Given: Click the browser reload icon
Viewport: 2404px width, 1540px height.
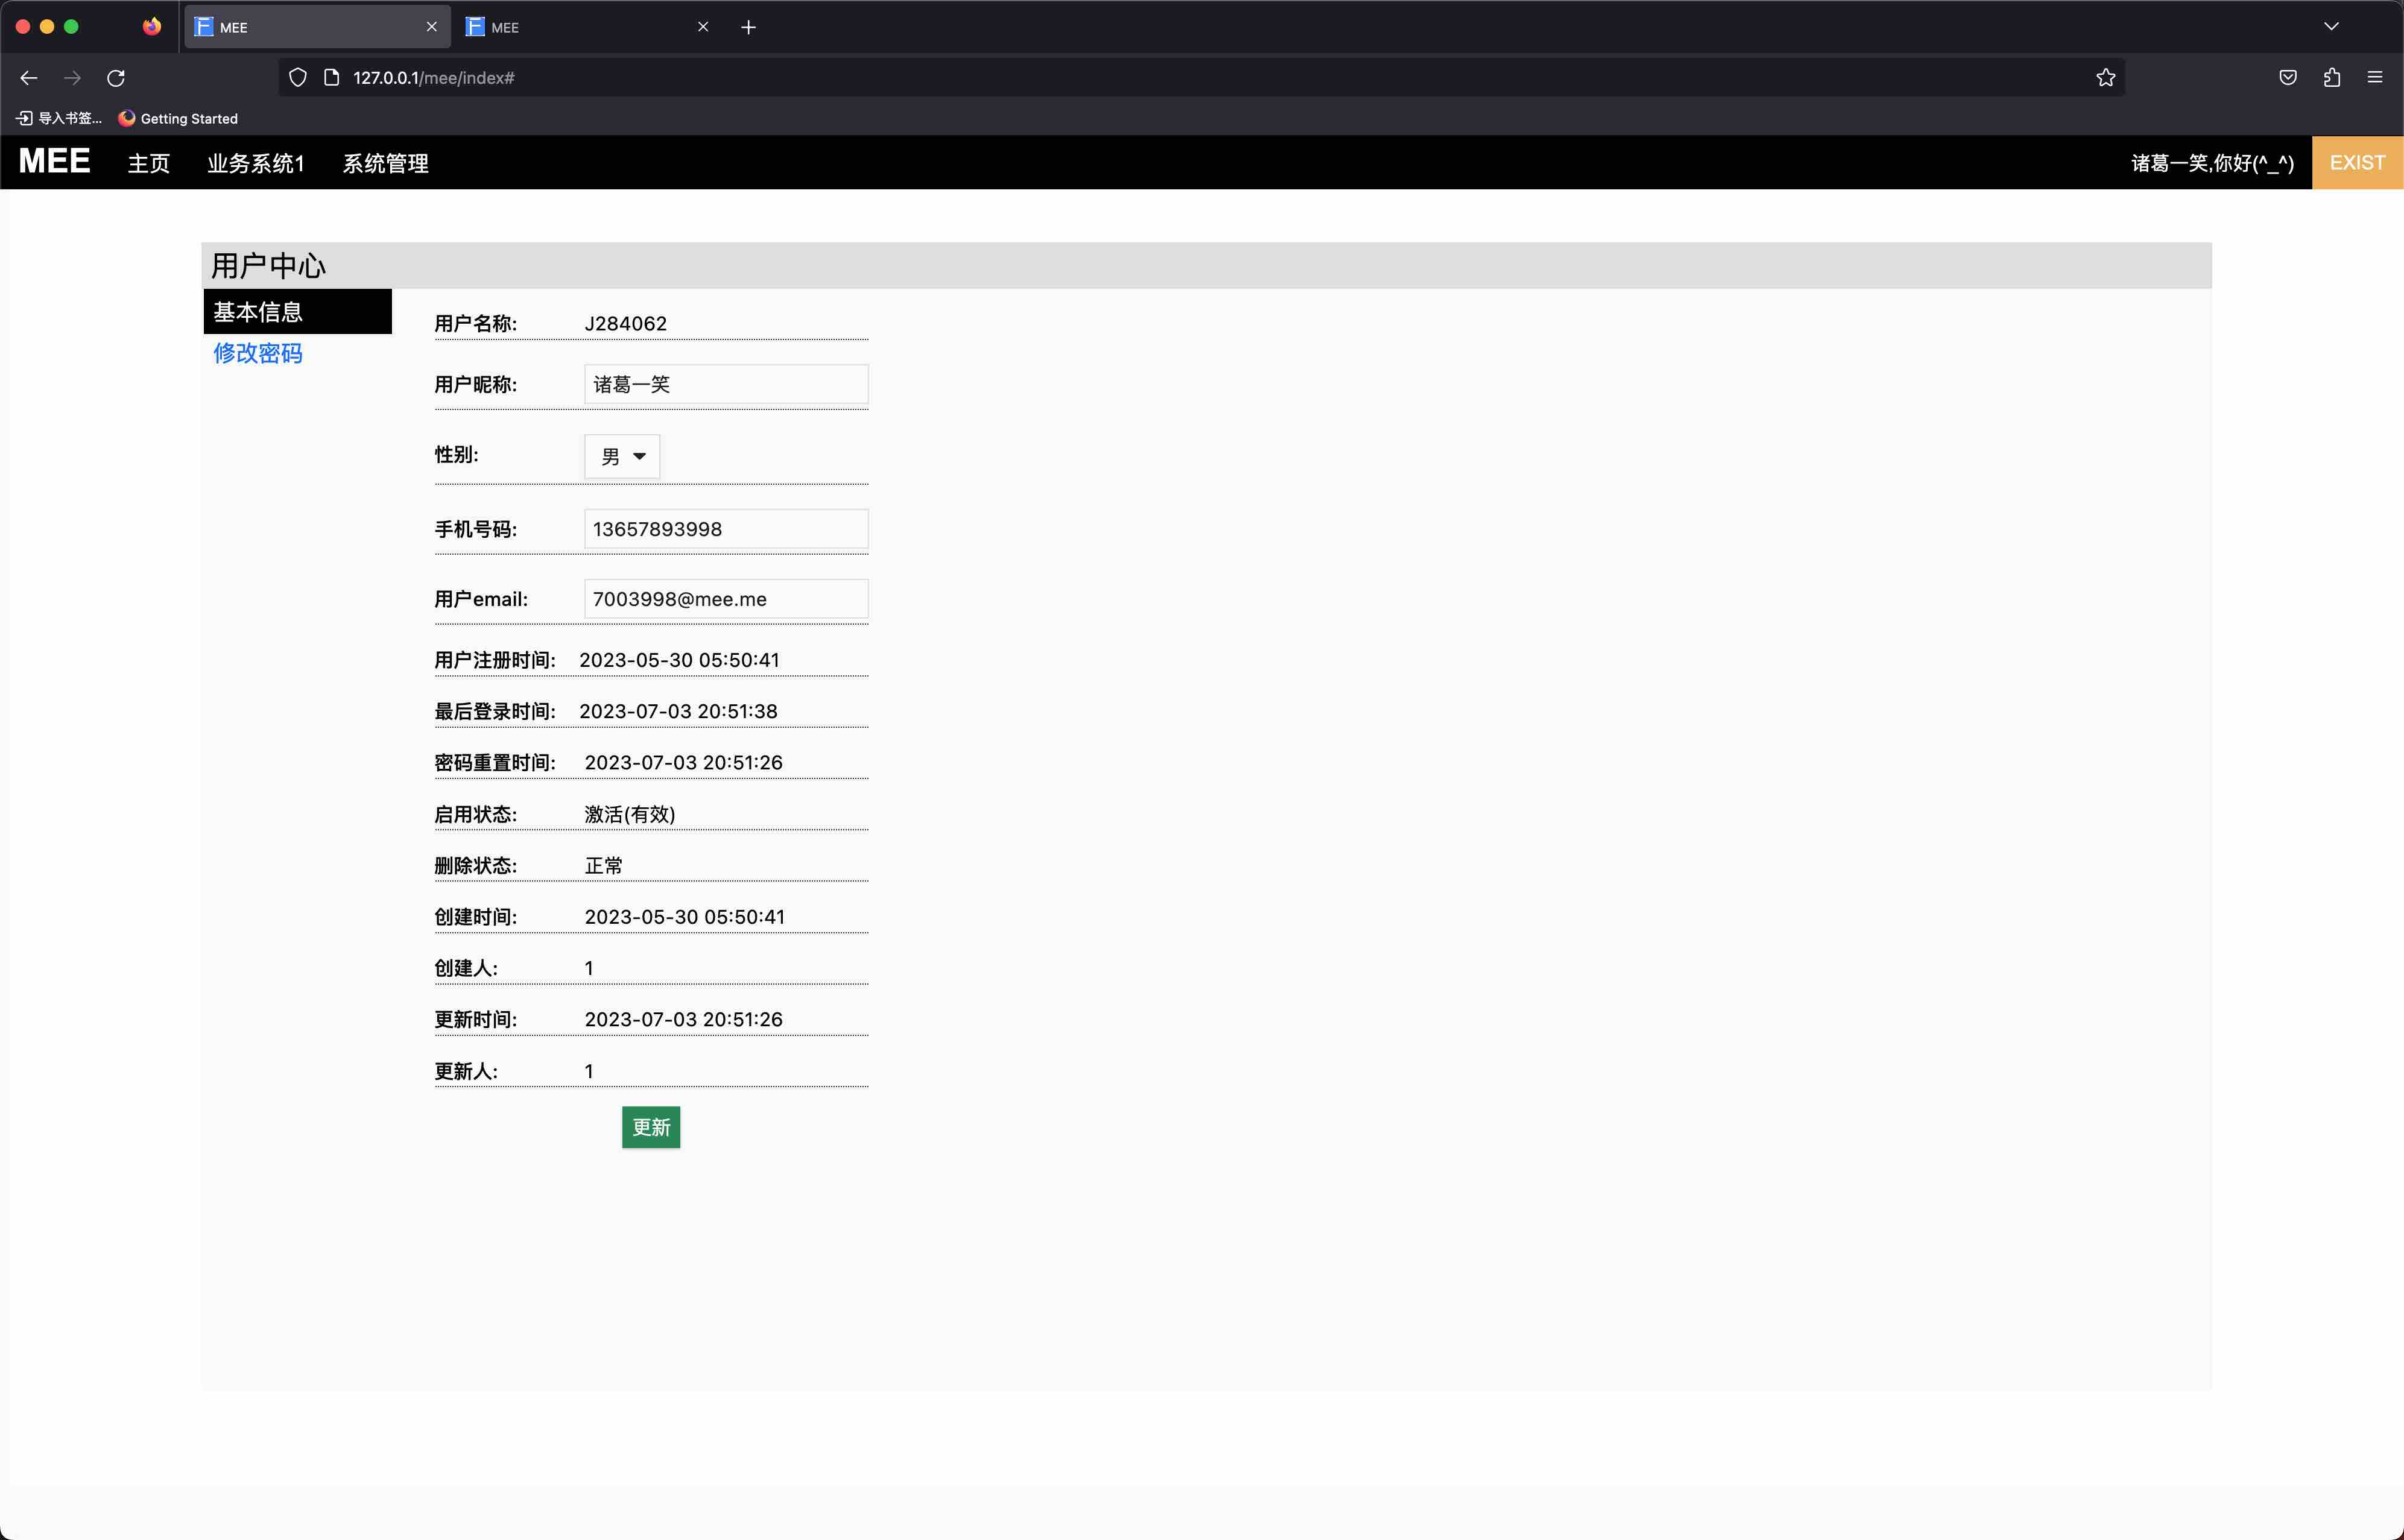Looking at the screenshot, I should (116, 78).
